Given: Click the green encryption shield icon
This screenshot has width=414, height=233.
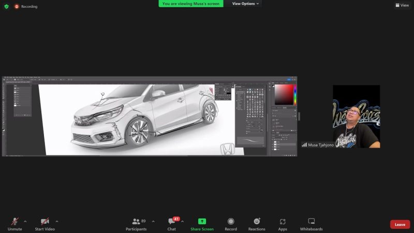Looking at the screenshot, I should pos(7,6).
